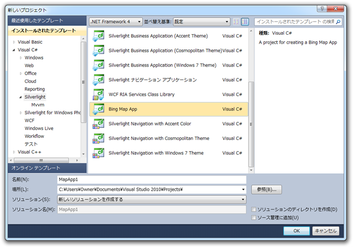The width and height of the screenshot is (353, 247).
Task: Select Silverlight Navigation with Accent Color text
Action: (x=149, y=123)
